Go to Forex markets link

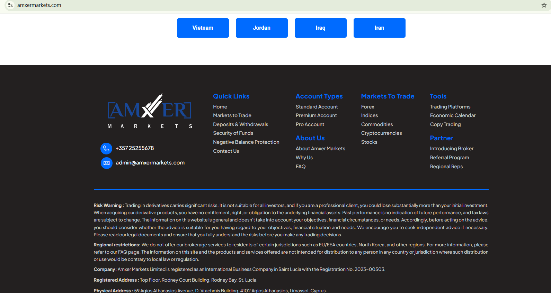(x=368, y=107)
